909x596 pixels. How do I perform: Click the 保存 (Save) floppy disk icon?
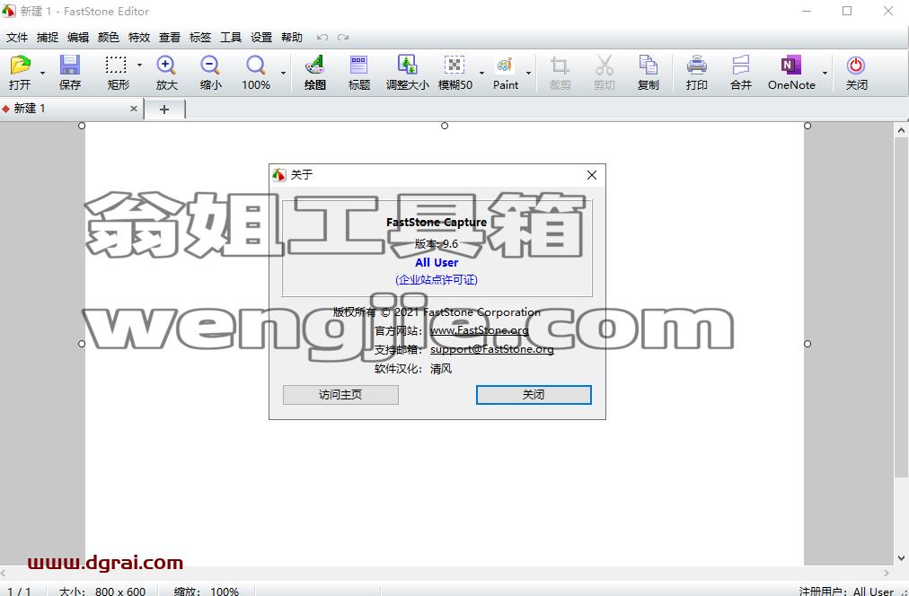tap(69, 65)
